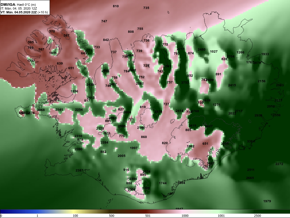Select the map value '2284'
The image size is (290, 218).
pos(104,142)
